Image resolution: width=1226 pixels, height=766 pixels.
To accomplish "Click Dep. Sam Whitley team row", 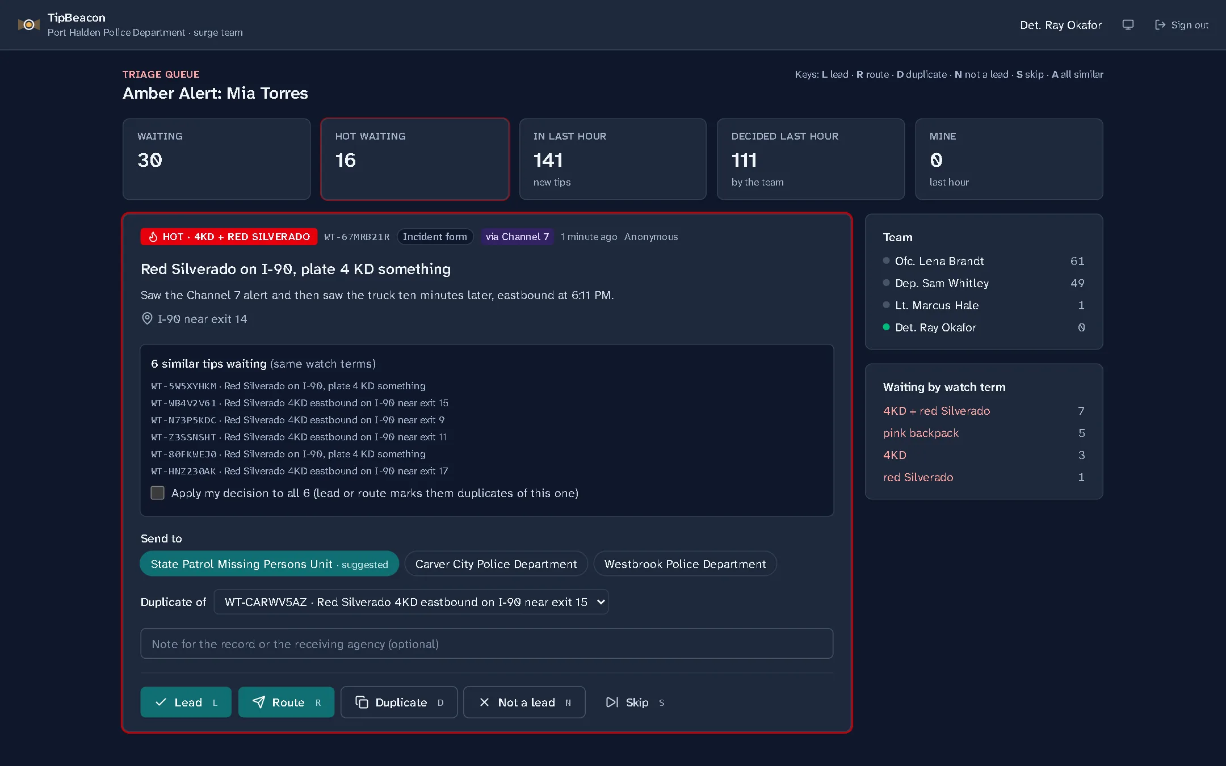I will 984,283.
